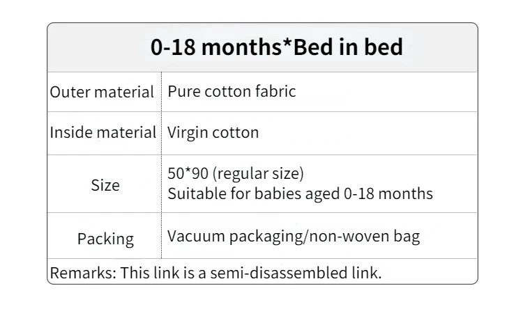The image size is (523, 309).
Task: Select the 'Size' row label
Action: pyautogui.click(x=105, y=185)
